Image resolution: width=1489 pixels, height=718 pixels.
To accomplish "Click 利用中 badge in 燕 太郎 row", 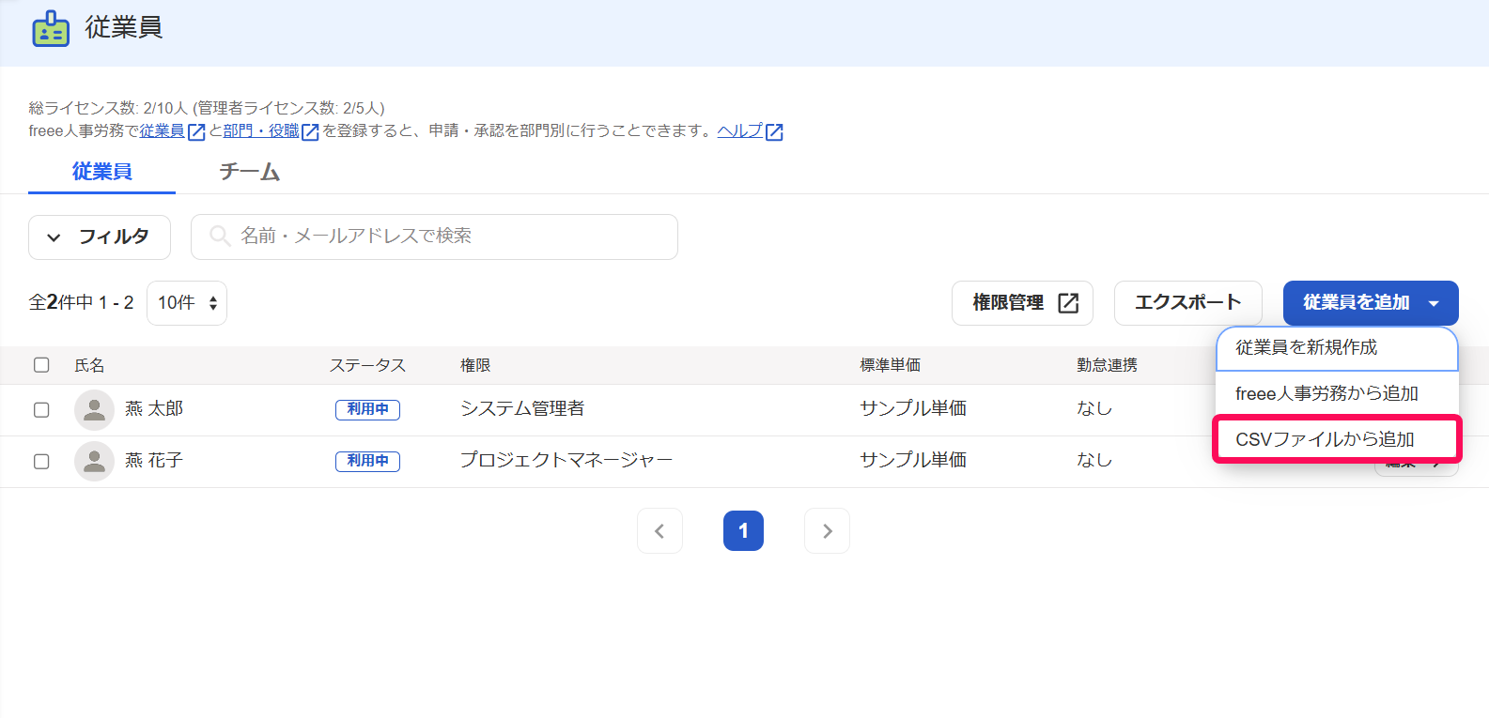I will pos(367,409).
